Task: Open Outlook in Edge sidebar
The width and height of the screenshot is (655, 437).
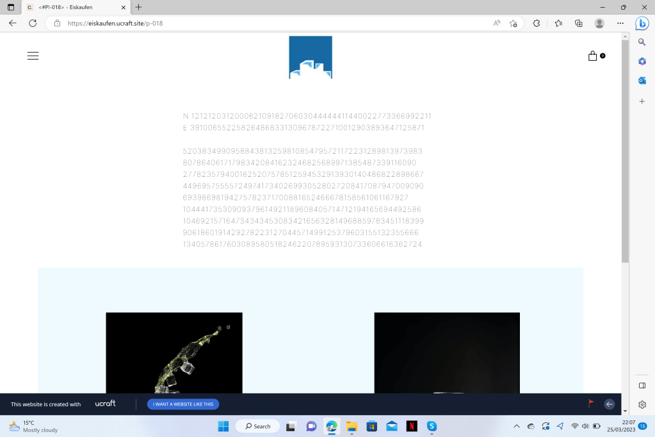Action: (642, 80)
